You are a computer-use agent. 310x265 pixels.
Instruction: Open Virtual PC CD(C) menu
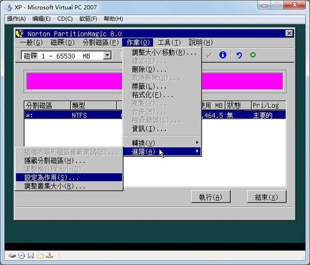(65, 19)
